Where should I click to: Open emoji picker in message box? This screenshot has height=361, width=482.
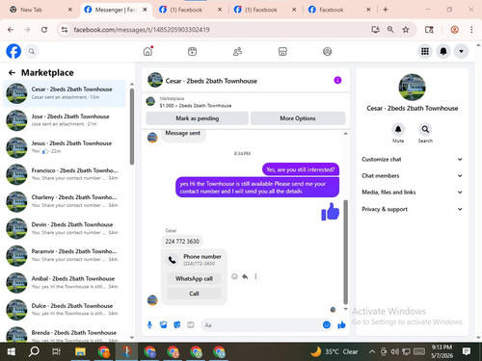point(327,325)
